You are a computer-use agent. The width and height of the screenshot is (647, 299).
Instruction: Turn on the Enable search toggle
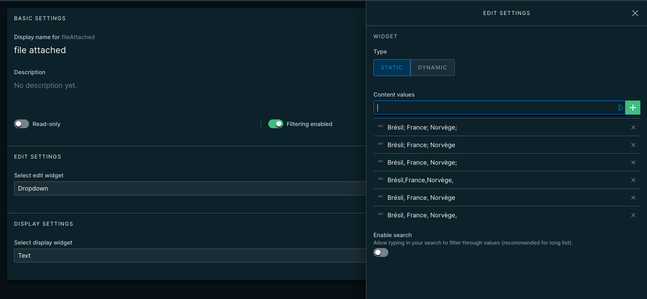pos(381,252)
